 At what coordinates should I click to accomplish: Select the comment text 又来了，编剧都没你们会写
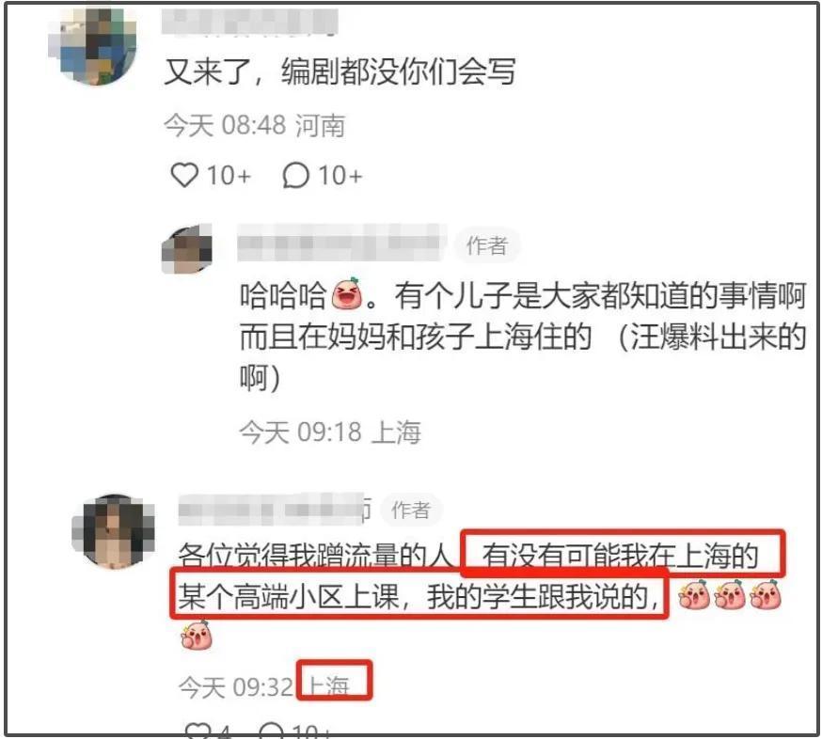pyautogui.click(x=340, y=71)
